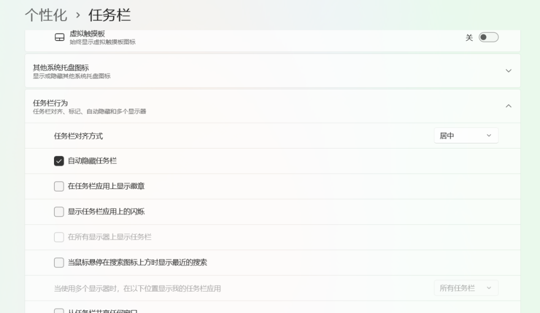Click the chevron next to 其他系统托盘图标
The image size is (540, 313).
point(508,70)
